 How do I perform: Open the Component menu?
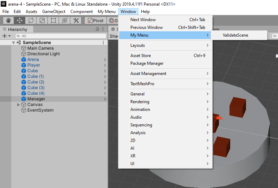point(82,12)
